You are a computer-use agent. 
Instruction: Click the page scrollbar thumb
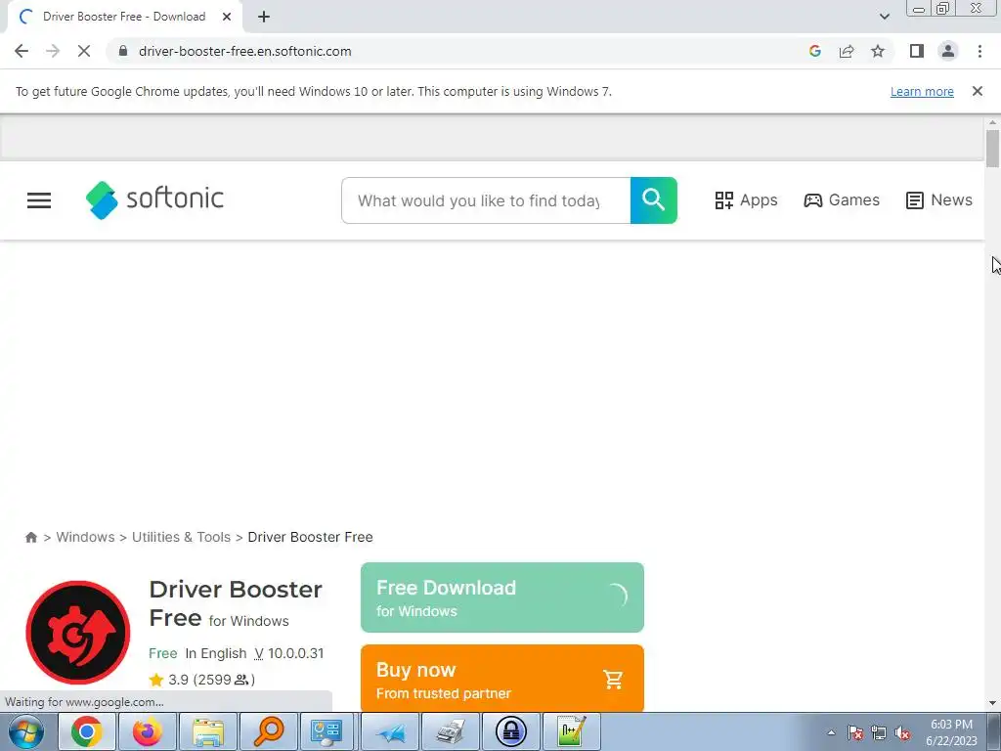(x=992, y=149)
